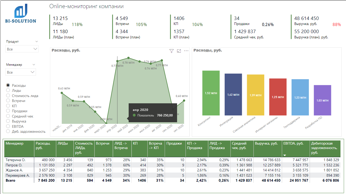Click the green Консалтинг bar
This screenshot has height=194, width=346.
point(211,93)
